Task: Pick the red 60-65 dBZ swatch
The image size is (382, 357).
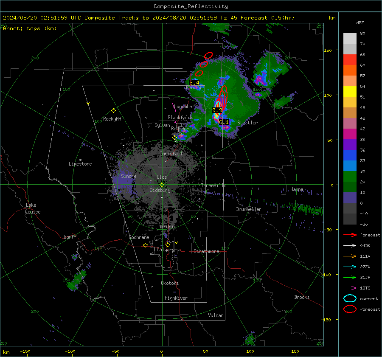Action: point(350,60)
